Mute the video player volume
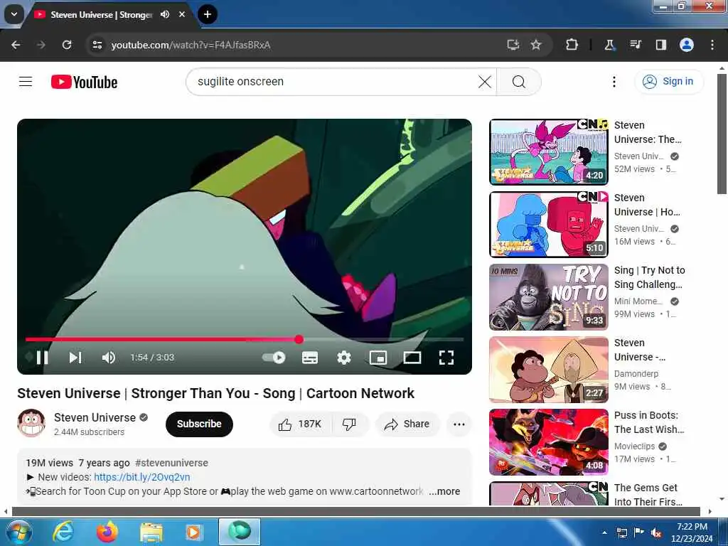 (109, 358)
